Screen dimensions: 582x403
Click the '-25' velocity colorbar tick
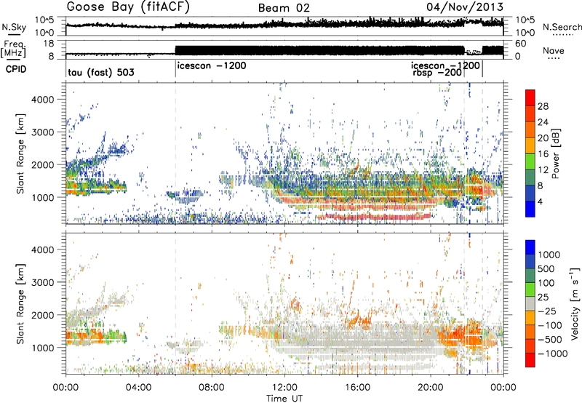pyautogui.click(x=548, y=311)
